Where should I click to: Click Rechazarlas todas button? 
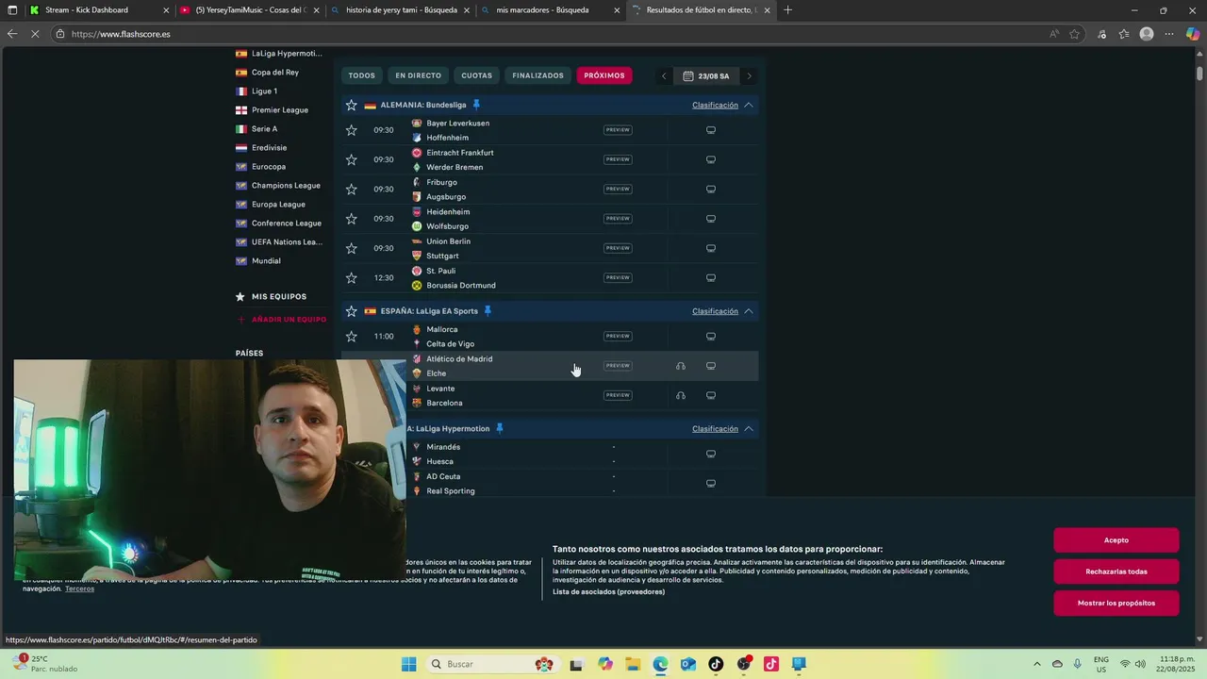coord(1116,571)
